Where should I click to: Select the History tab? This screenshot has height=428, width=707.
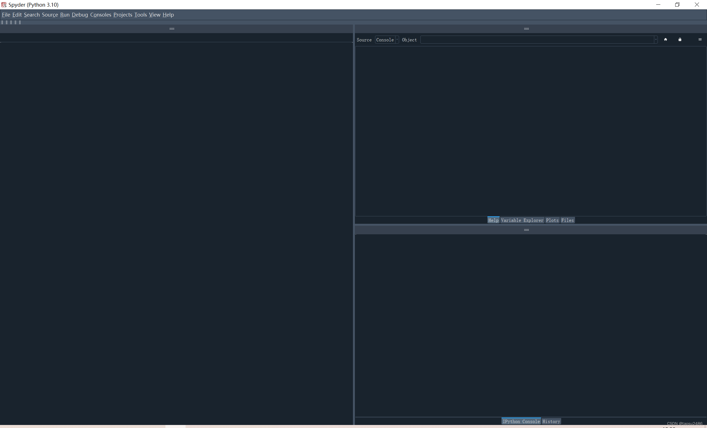551,421
